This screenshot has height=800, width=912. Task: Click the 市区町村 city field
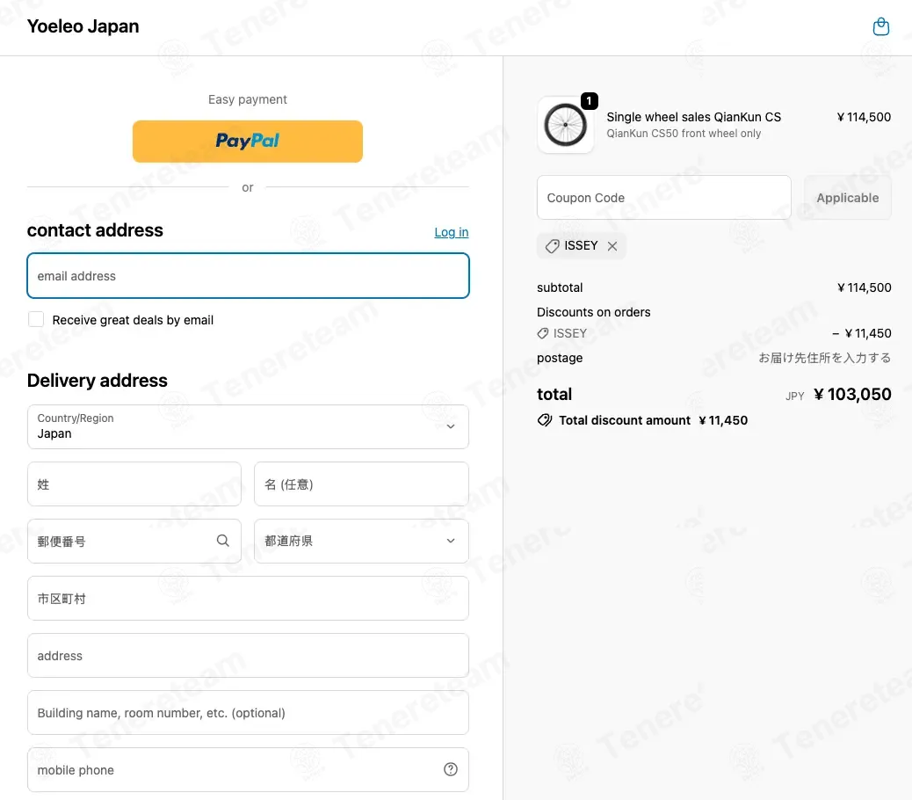tap(248, 598)
